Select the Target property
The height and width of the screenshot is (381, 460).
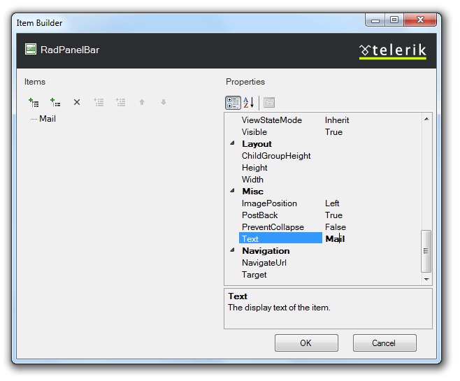[x=254, y=275]
